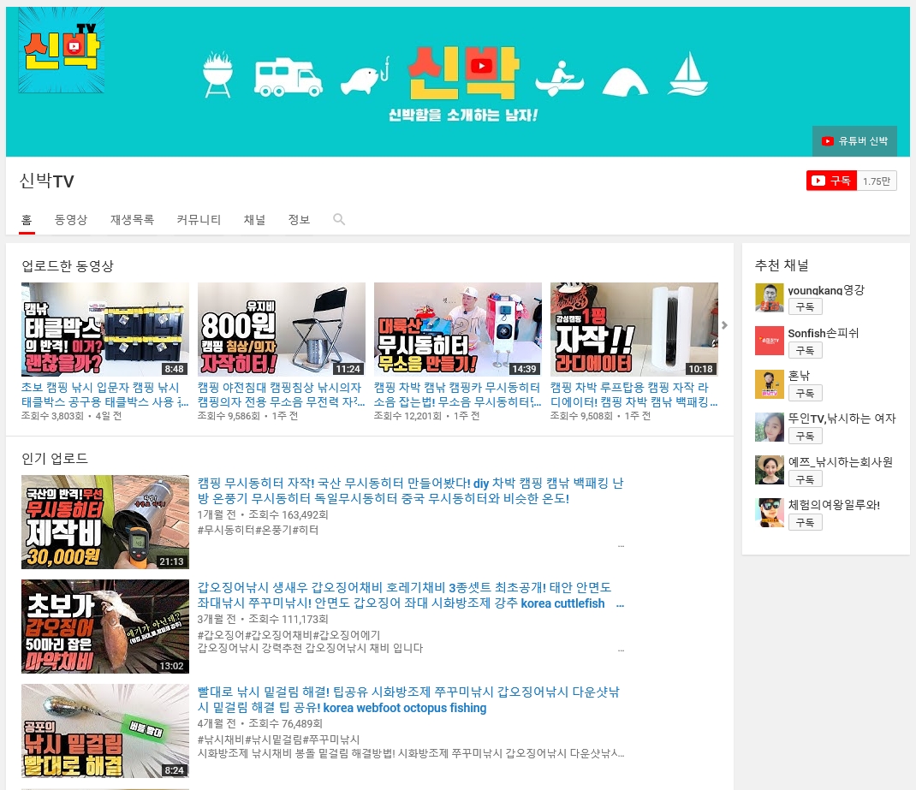Viewport: 916px width, 790px height.
Task: Click the 신박TV channel logo avatar
Action: click(62, 50)
